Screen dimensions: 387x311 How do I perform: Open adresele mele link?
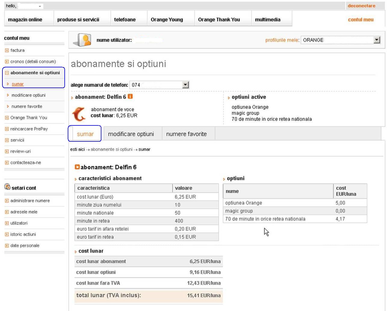click(24, 212)
